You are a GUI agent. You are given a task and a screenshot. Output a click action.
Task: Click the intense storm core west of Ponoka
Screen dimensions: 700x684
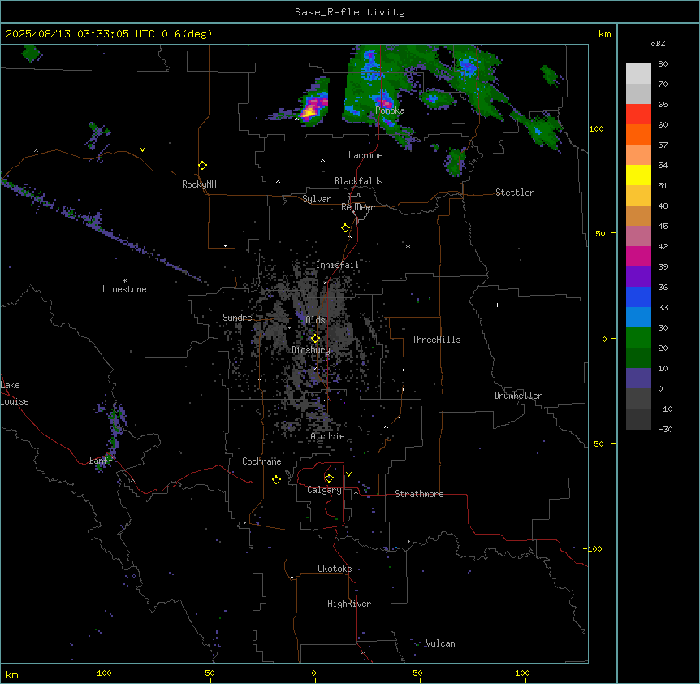[x=309, y=111]
